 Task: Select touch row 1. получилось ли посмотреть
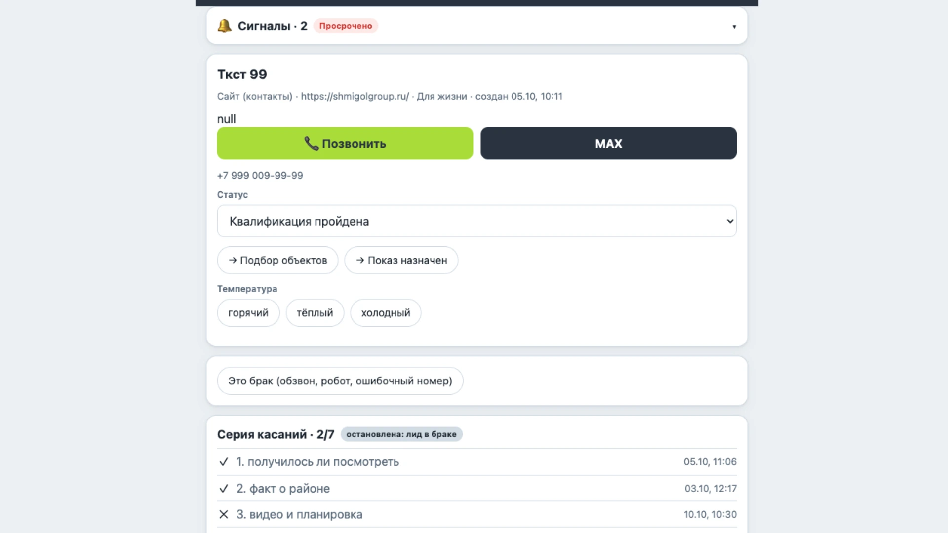(x=477, y=462)
